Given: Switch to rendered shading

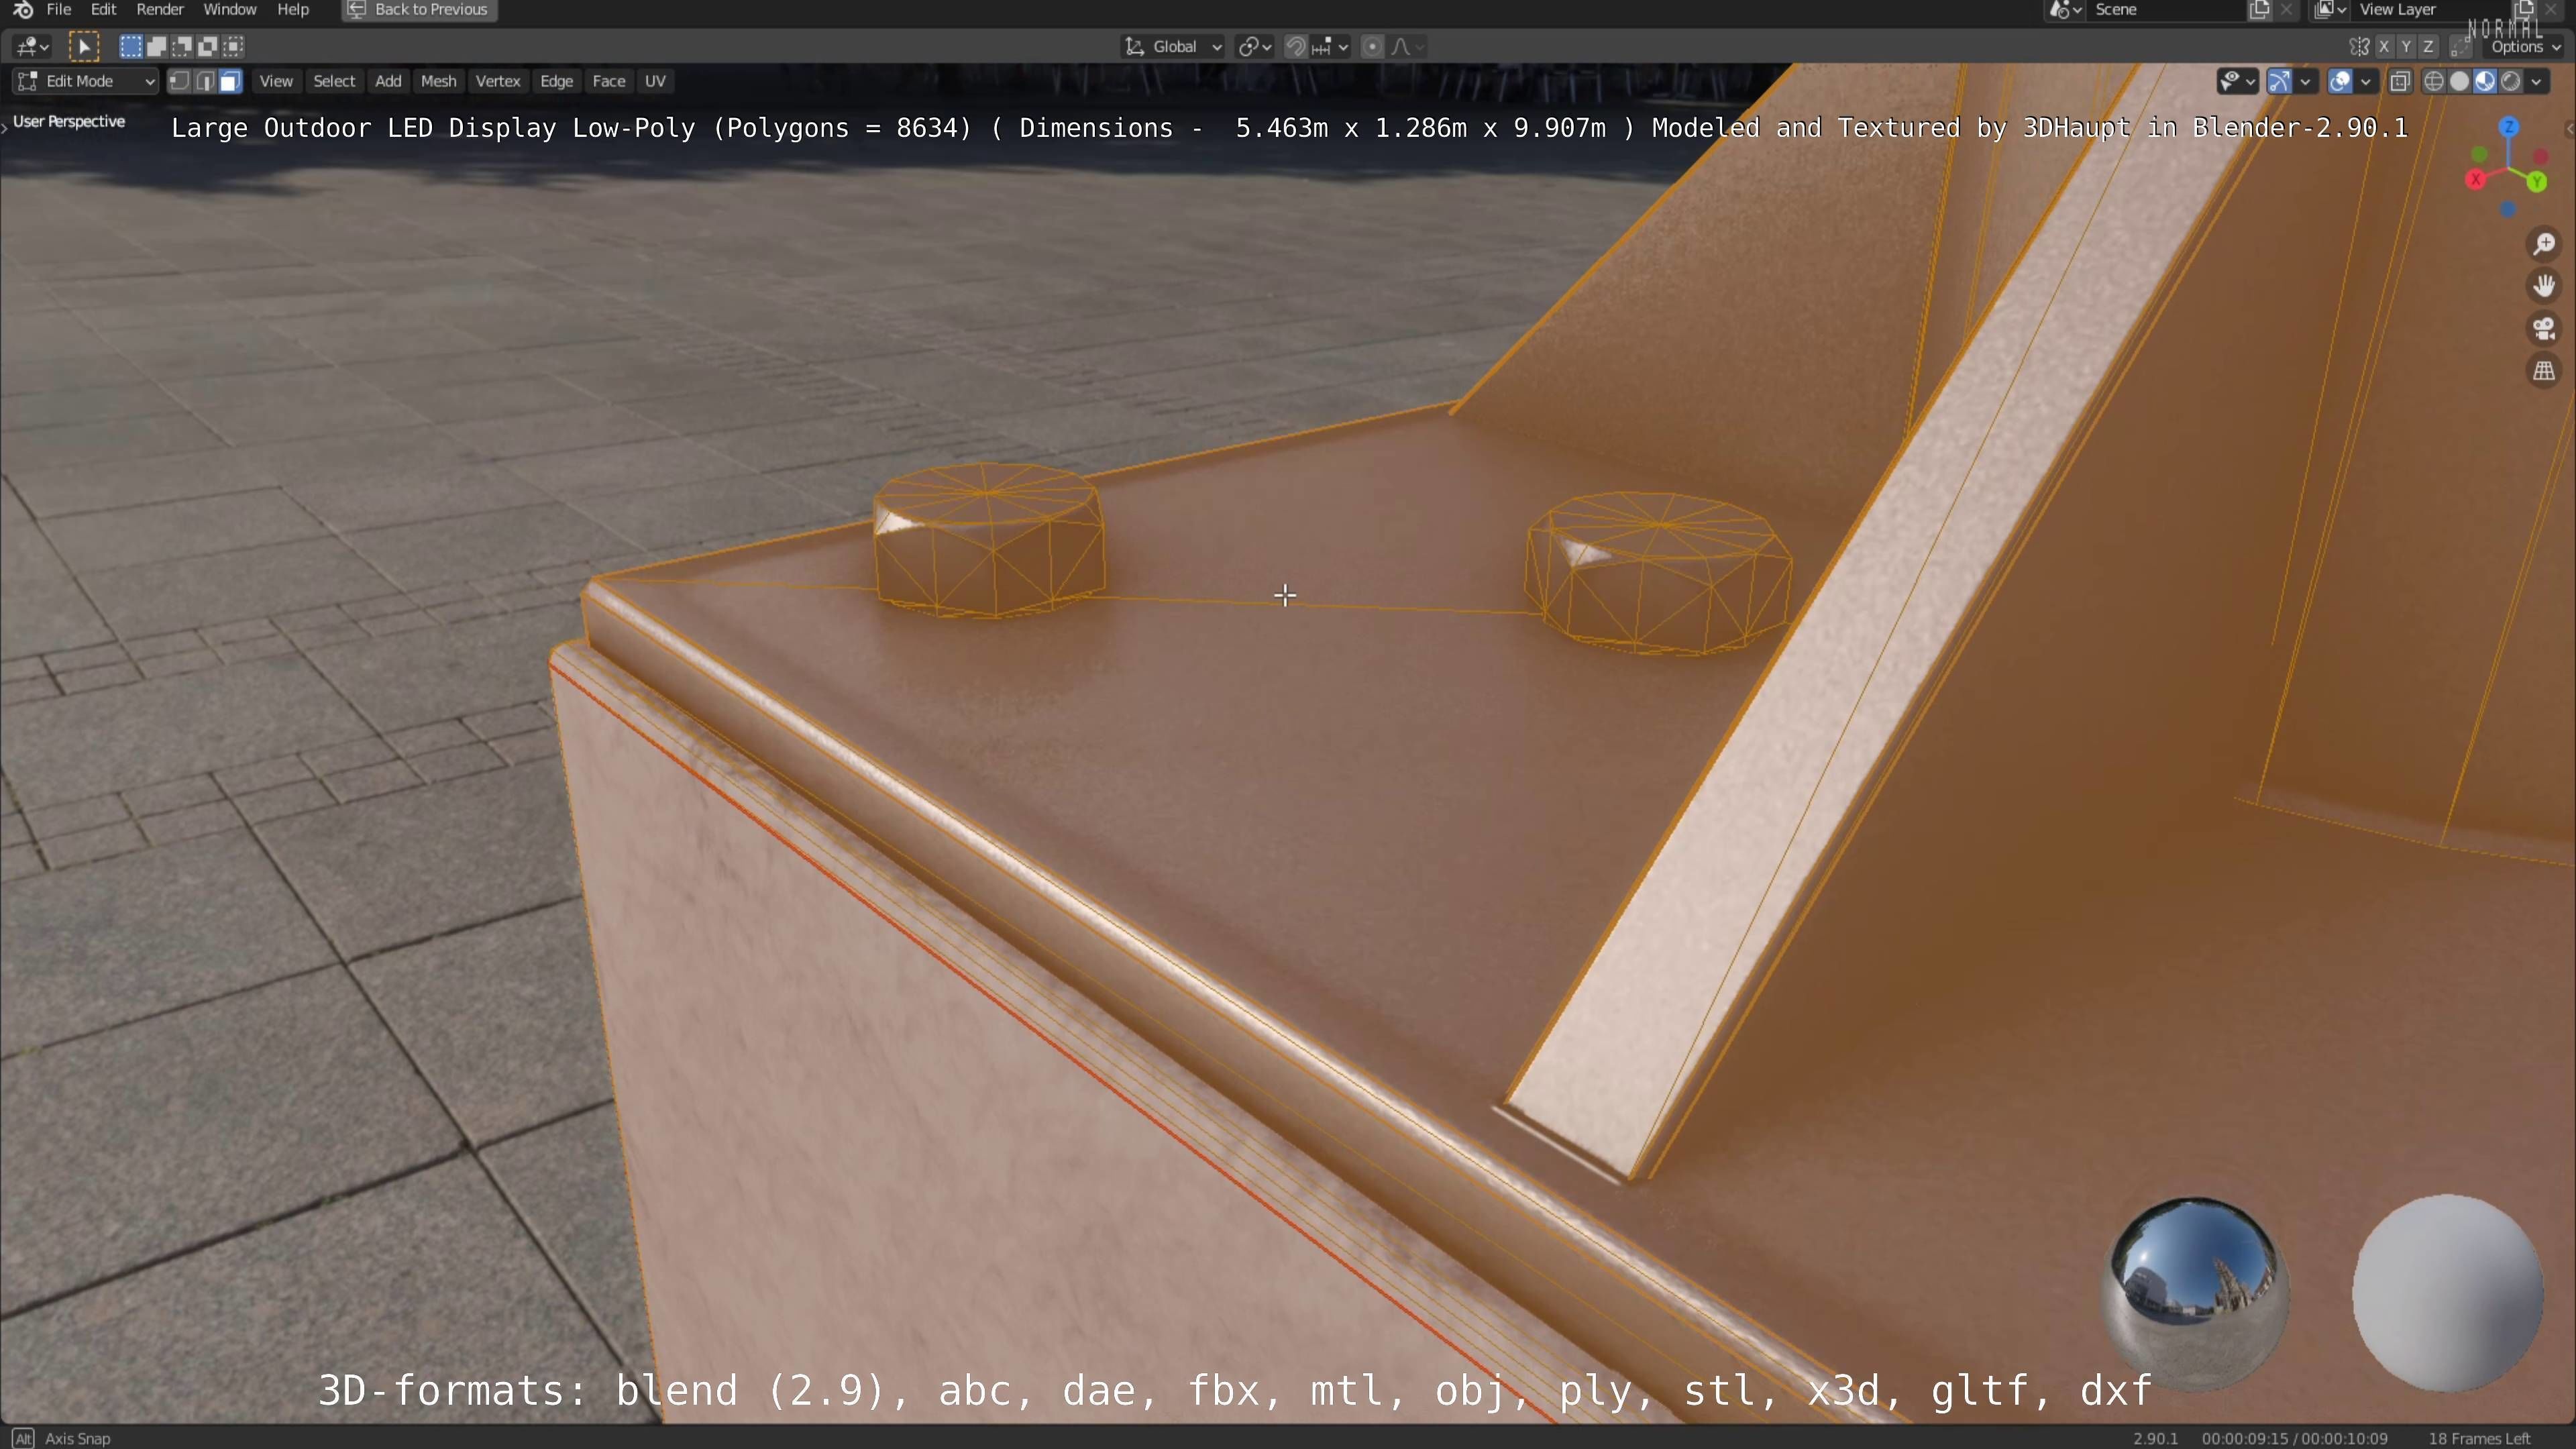Looking at the screenshot, I should click(2510, 82).
